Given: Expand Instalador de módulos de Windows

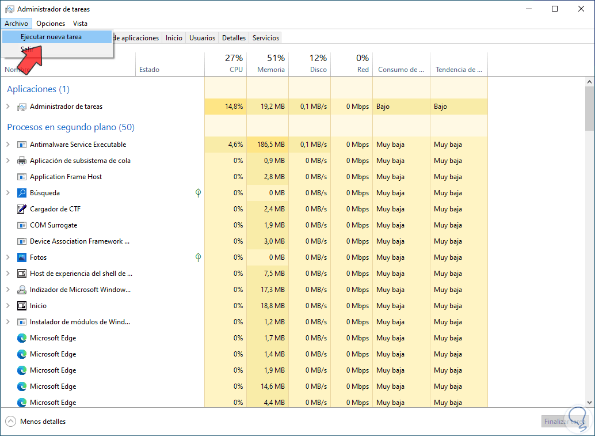Looking at the screenshot, I should click(x=8, y=322).
